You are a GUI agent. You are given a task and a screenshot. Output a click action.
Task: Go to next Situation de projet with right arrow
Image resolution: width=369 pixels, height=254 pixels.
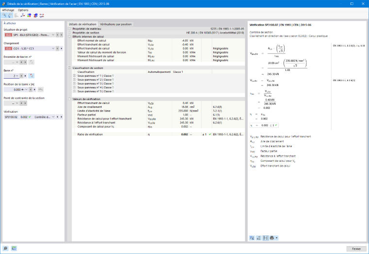[x=61, y=35]
